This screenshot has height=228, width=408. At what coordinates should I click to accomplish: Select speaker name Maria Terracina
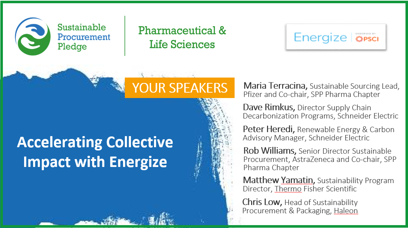[275, 86]
